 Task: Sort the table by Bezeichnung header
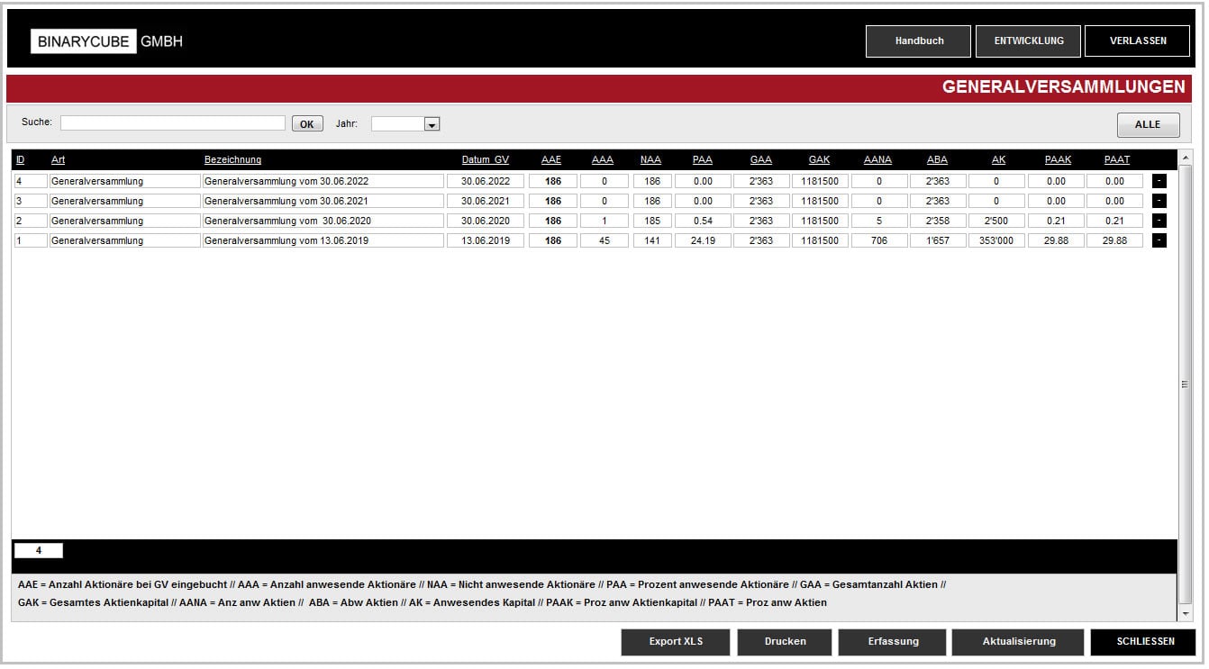click(232, 159)
